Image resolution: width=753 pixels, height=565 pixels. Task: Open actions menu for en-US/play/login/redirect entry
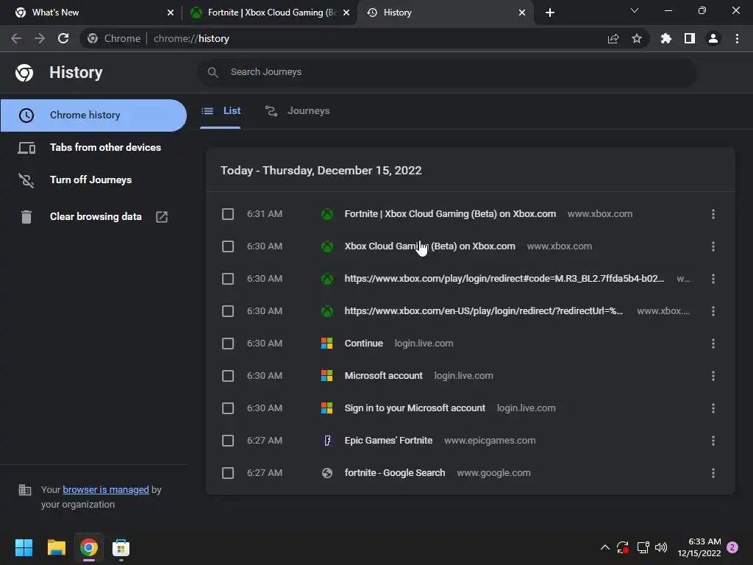pos(713,311)
